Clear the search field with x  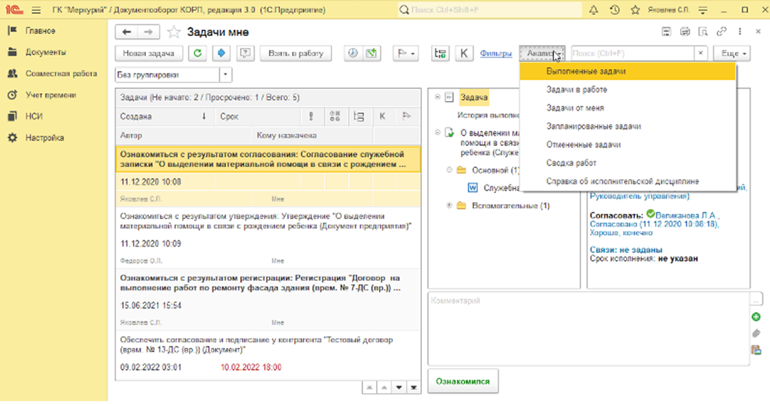(x=701, y=53)
